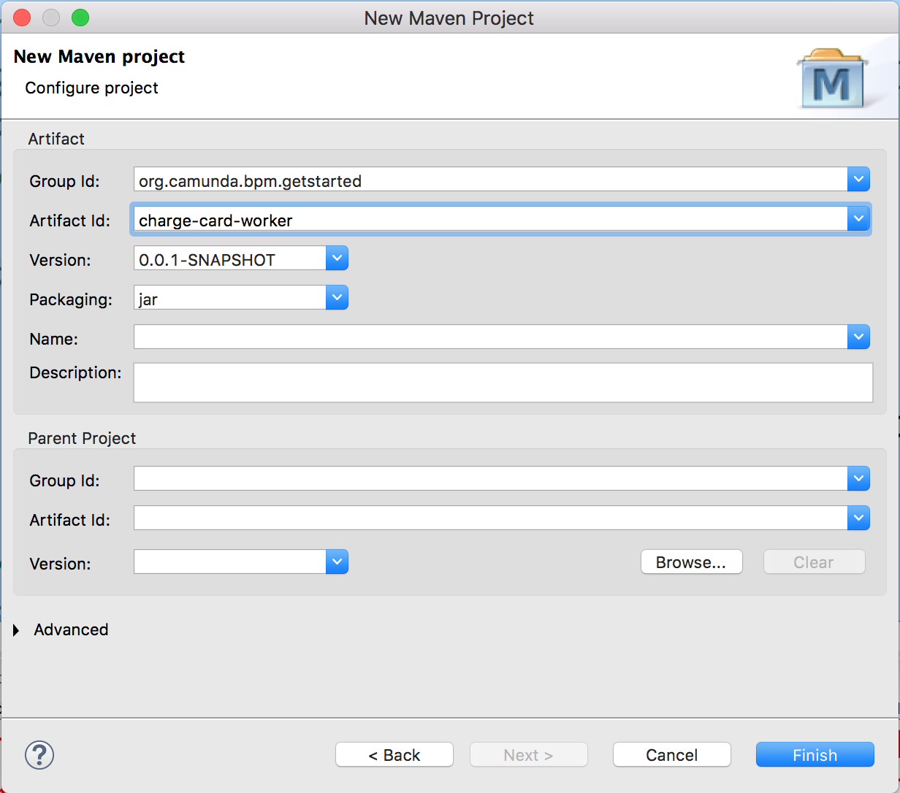The image size is (900, 793).
Task: Click into the Description text area
Action: [x=503, y=383]
